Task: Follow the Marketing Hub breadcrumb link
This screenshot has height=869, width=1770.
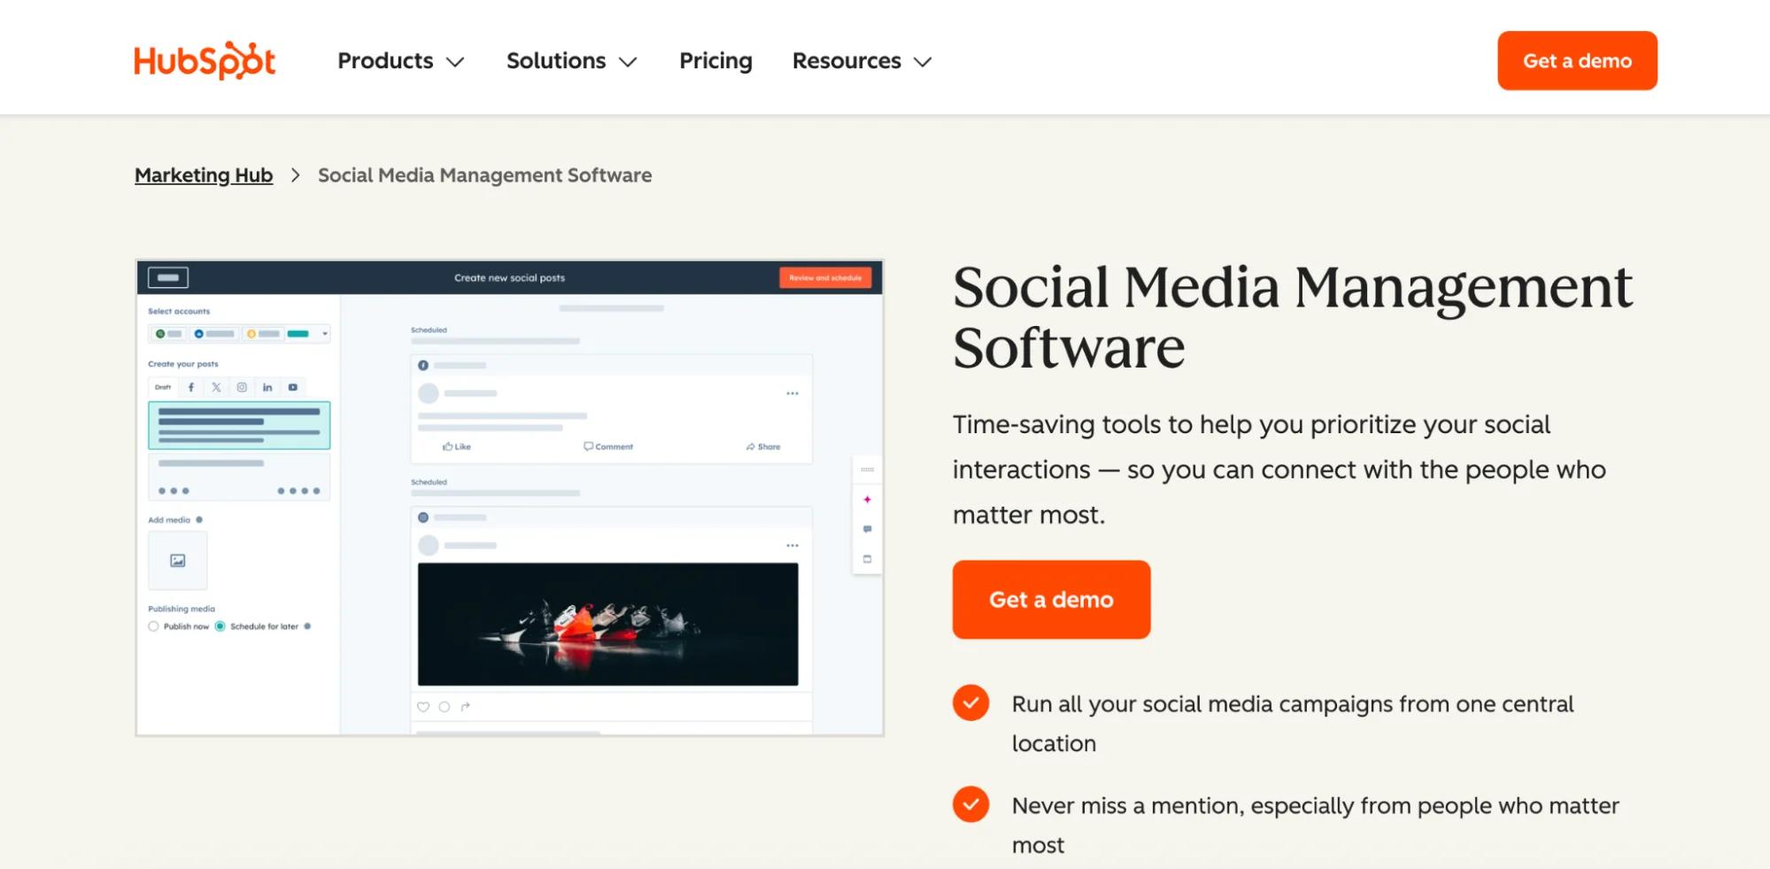Action: (204, 175)
